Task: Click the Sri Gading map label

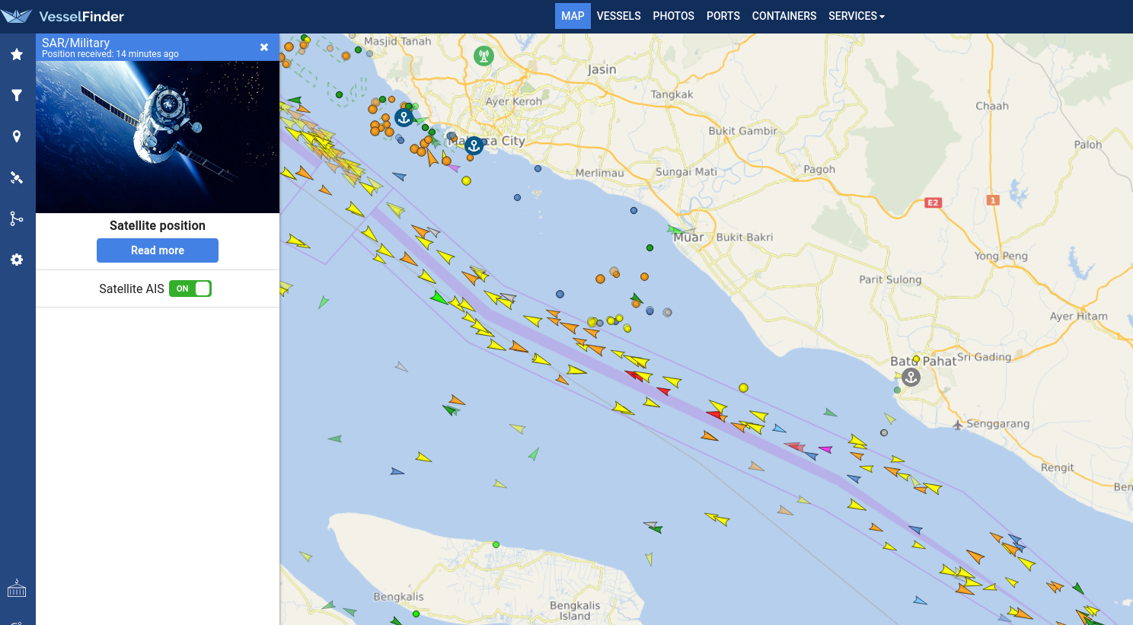Action: (x=985, y=357)
